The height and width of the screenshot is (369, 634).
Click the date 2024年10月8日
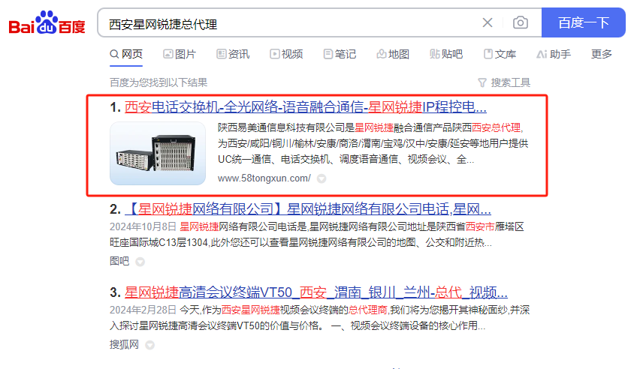[143, 227]
